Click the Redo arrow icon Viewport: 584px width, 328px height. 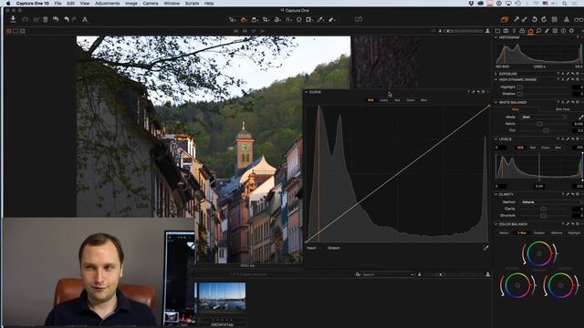click(74, 19)
